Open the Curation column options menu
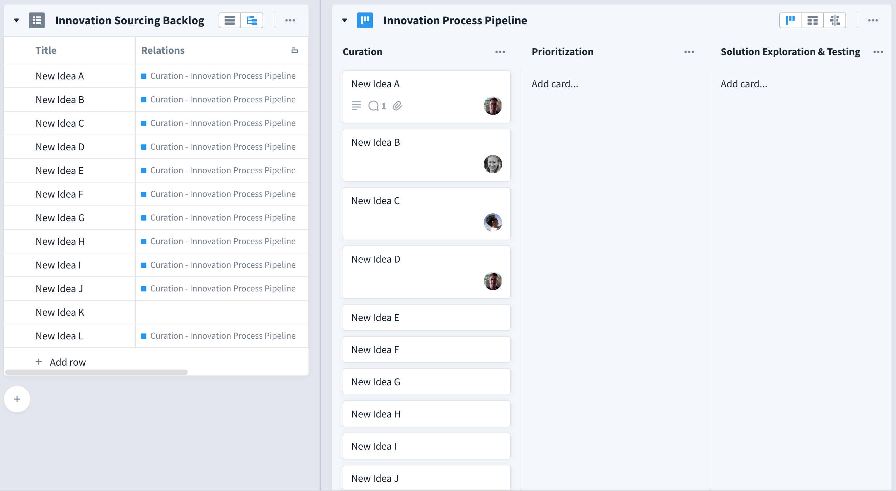The image size is (896, 491). 500,52
